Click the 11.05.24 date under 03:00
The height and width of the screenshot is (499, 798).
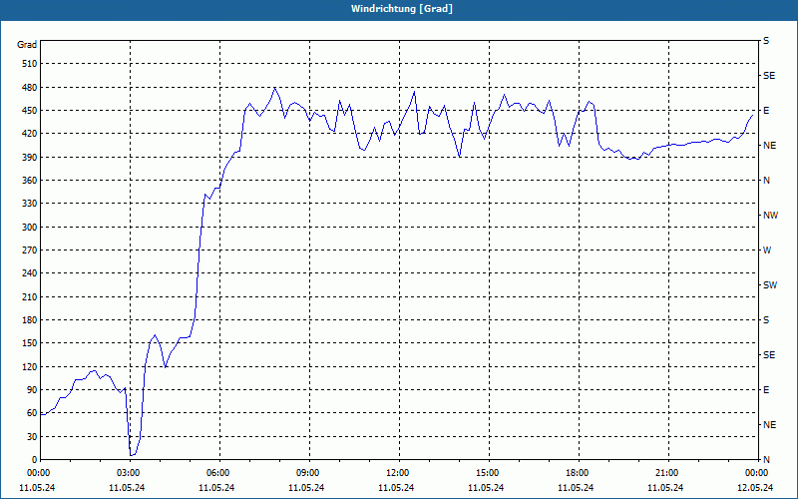tap(127, 487)
